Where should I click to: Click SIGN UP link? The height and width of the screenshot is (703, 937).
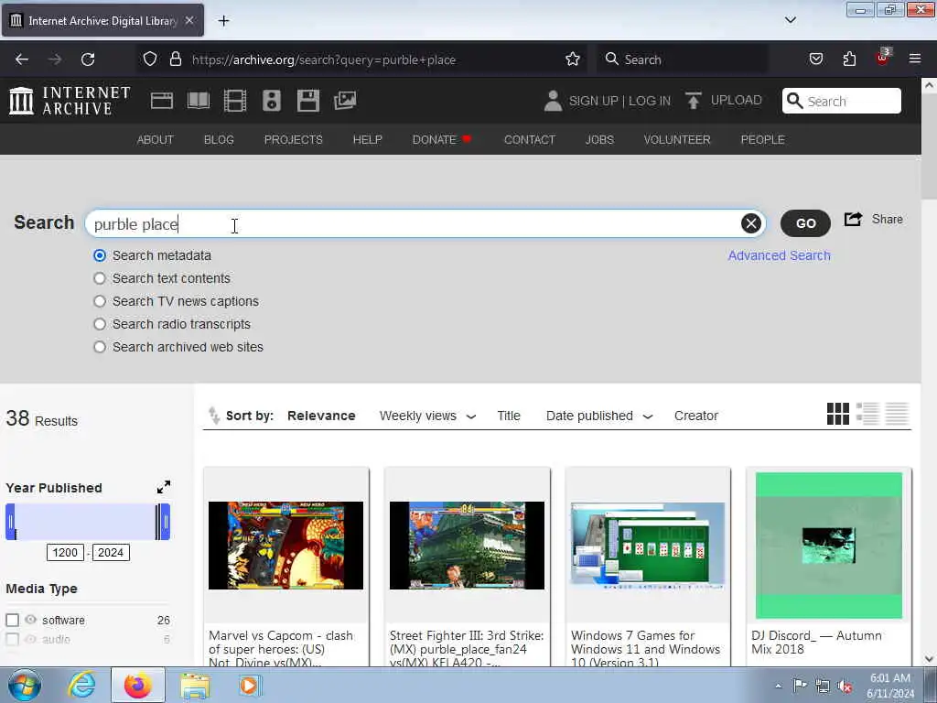(593, 101)
